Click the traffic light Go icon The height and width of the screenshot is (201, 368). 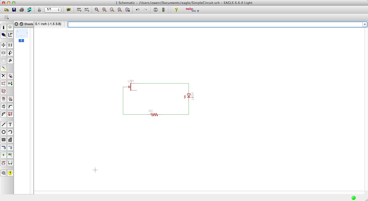(163, 10)
